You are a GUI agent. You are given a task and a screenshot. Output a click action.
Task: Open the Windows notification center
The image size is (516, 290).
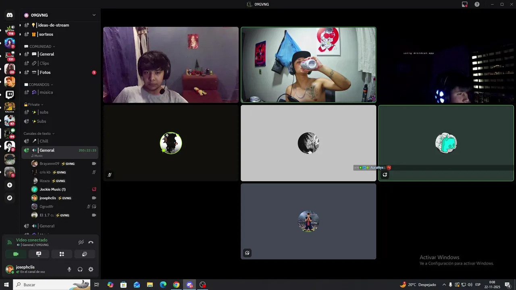508,285
